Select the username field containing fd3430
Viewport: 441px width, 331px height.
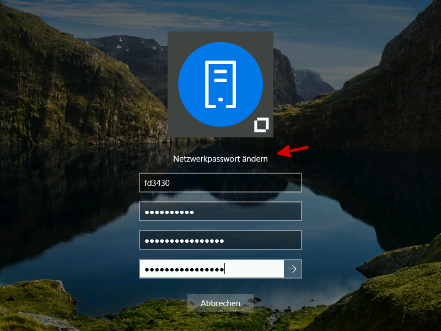[x=220, y=183]
